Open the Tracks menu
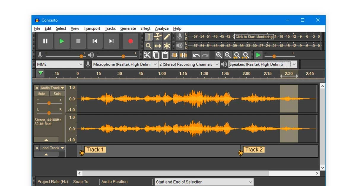Viewport: 356px width, 186px height. point(110,28)
